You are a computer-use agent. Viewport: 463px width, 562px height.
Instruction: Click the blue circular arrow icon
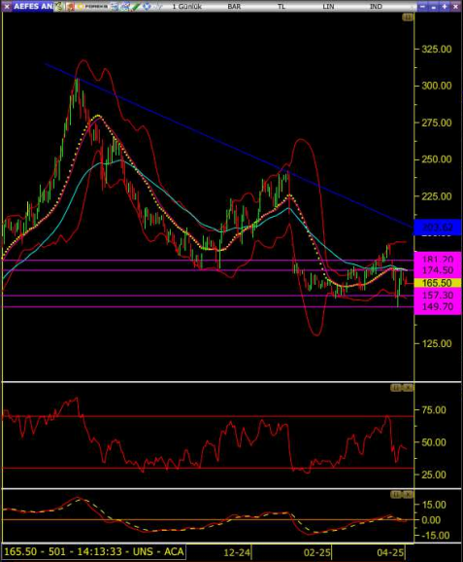(147, 7)
